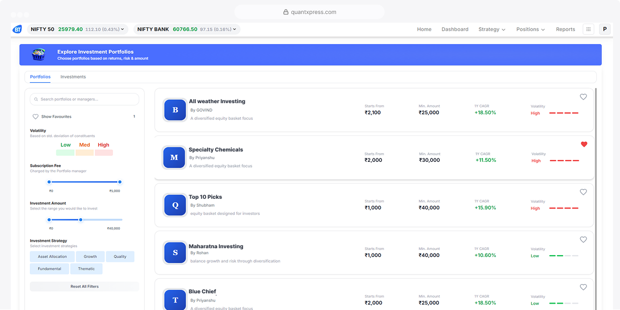Select the Thematic strategy chip
Viewport: 620px width, 310px height.
click(x=87, y=269)
